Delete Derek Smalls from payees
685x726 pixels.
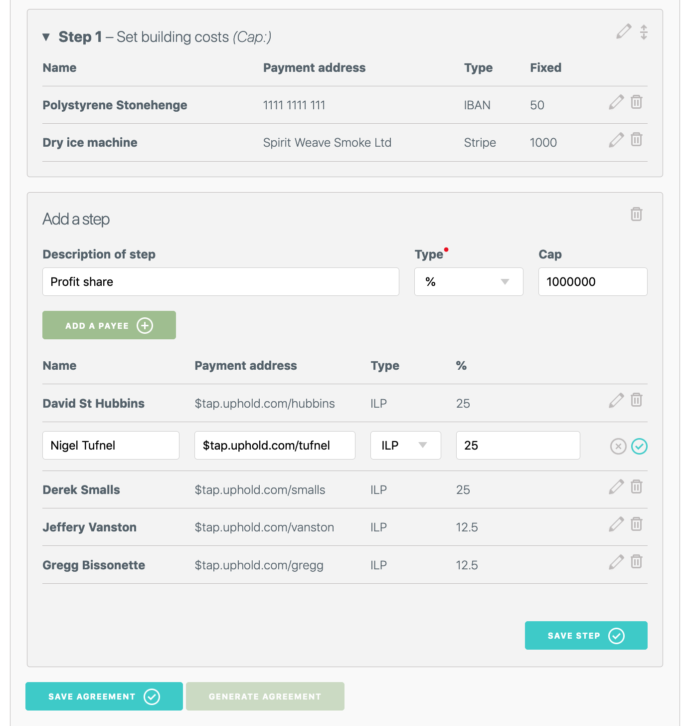pos(636,487)
